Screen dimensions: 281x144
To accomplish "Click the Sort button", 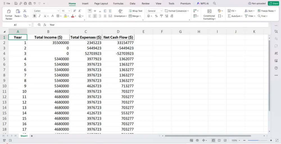I will 250,11.
